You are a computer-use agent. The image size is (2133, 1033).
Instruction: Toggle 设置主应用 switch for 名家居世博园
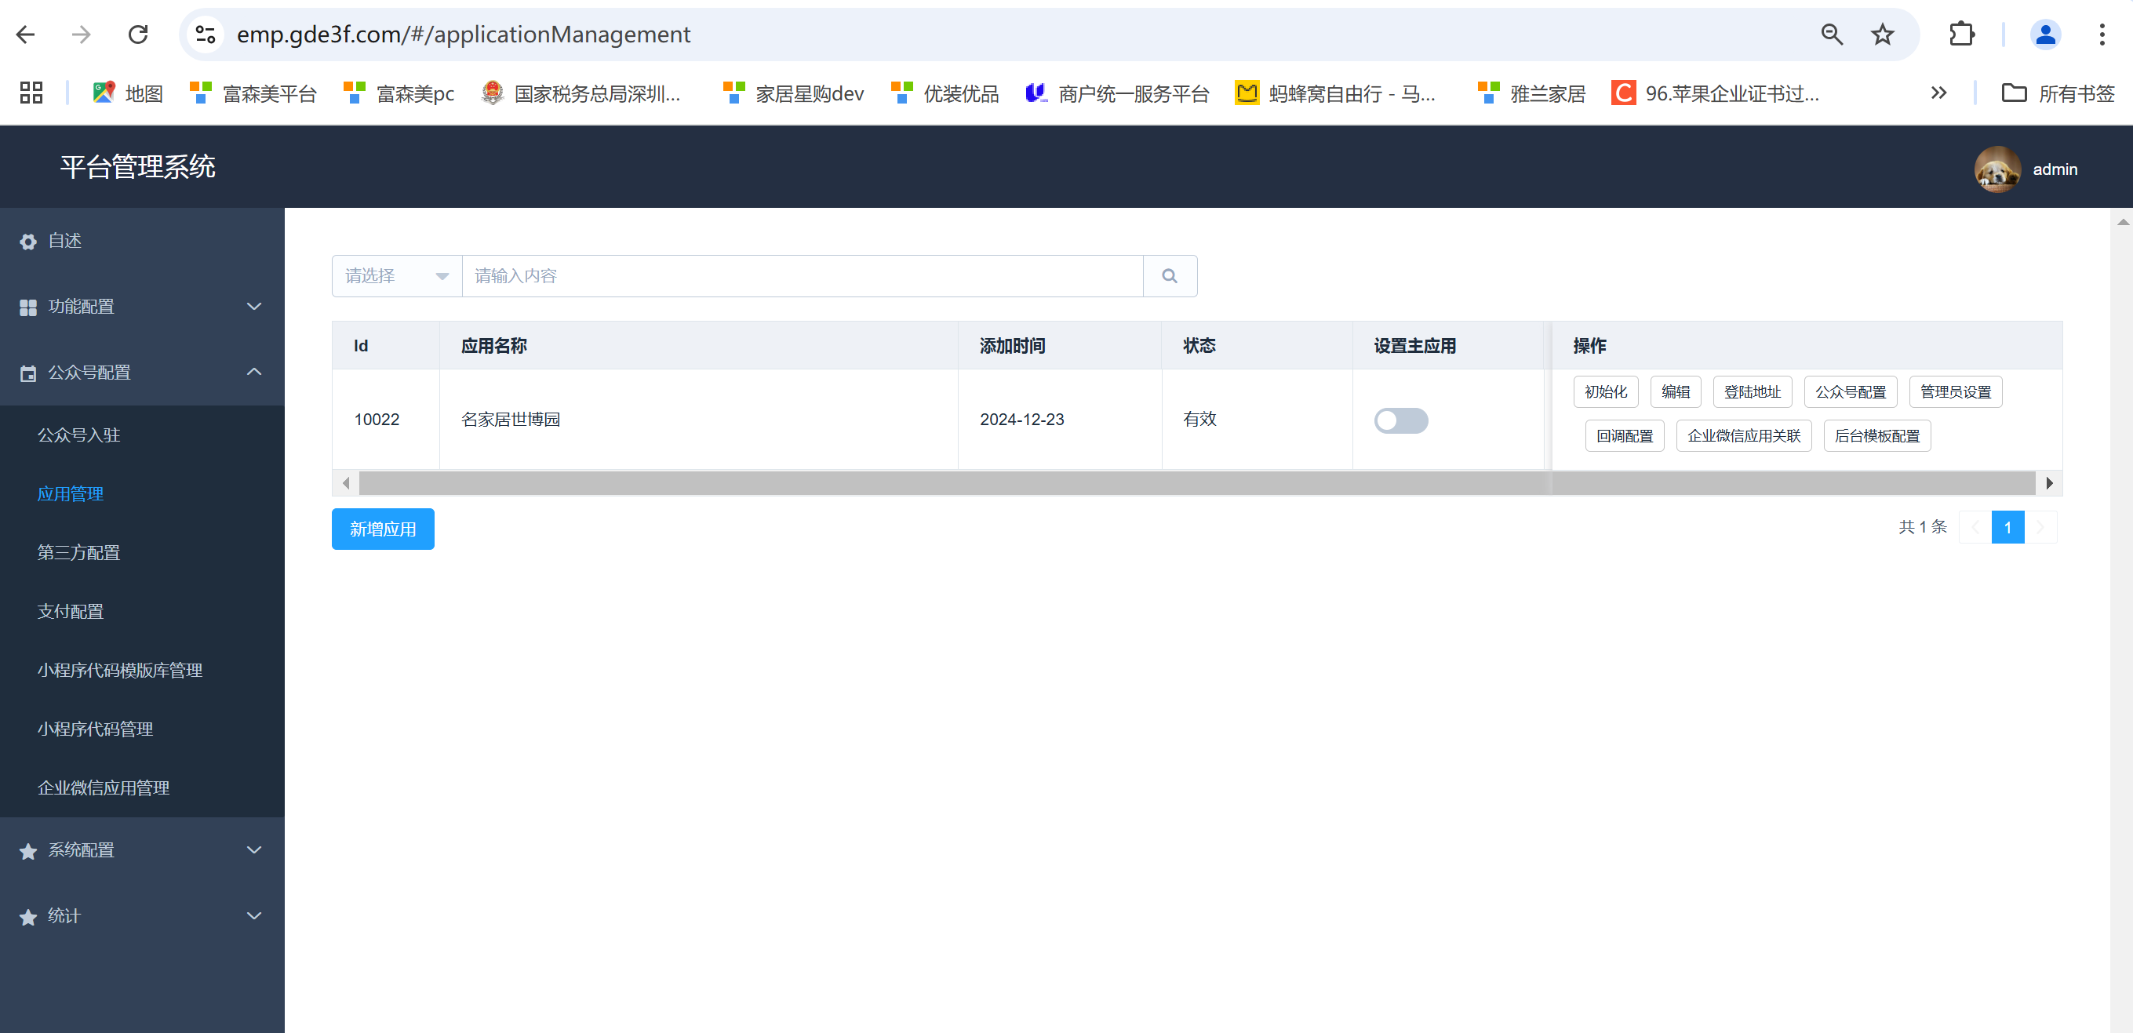(1400, 420)
